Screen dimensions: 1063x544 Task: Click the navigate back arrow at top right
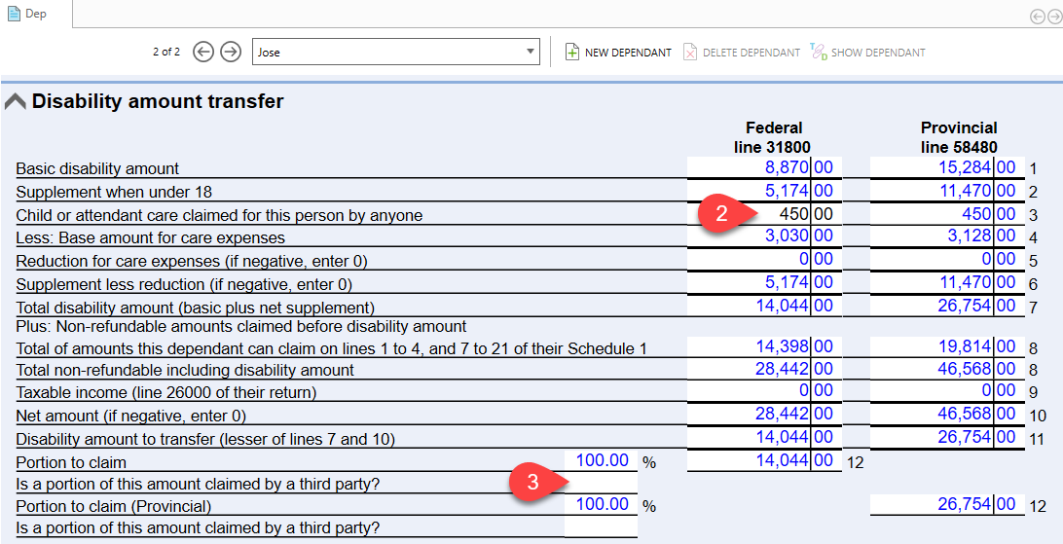click(x=1037, y=17)
